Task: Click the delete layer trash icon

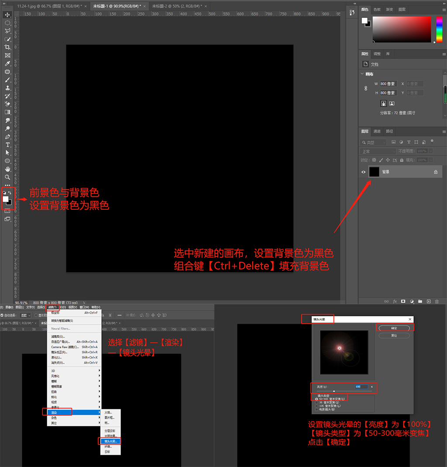Action: tap(437, 301)
